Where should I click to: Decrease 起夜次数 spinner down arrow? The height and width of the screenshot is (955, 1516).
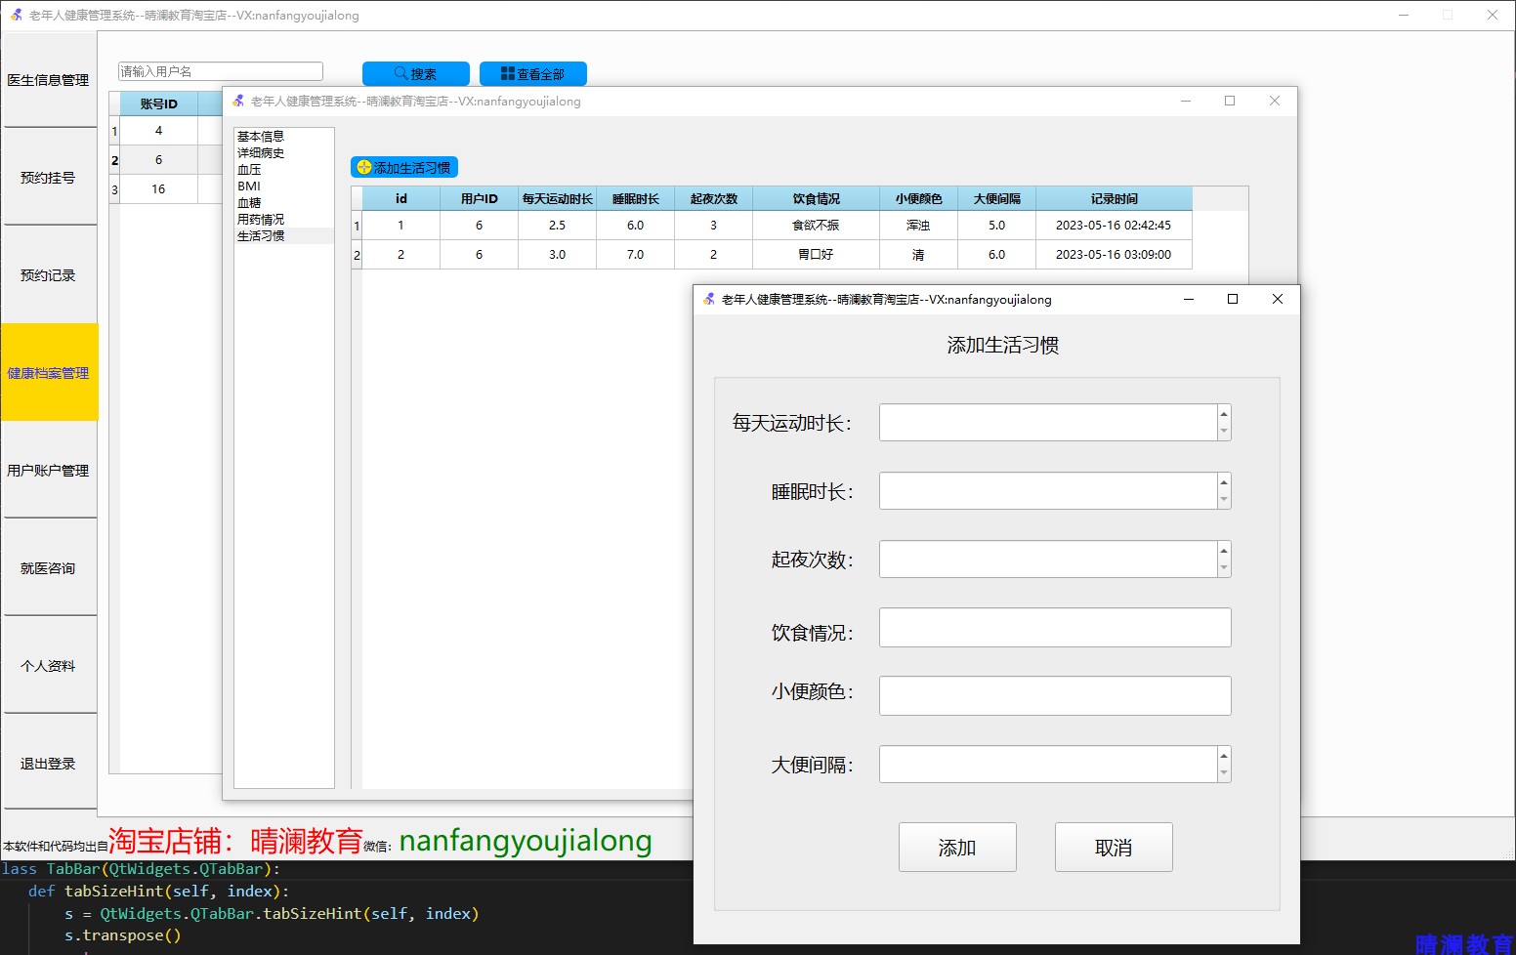[1224, 568]
